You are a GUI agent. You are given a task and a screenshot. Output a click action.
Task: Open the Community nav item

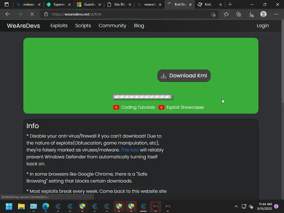pyautogui.click(x=112, y=26)
